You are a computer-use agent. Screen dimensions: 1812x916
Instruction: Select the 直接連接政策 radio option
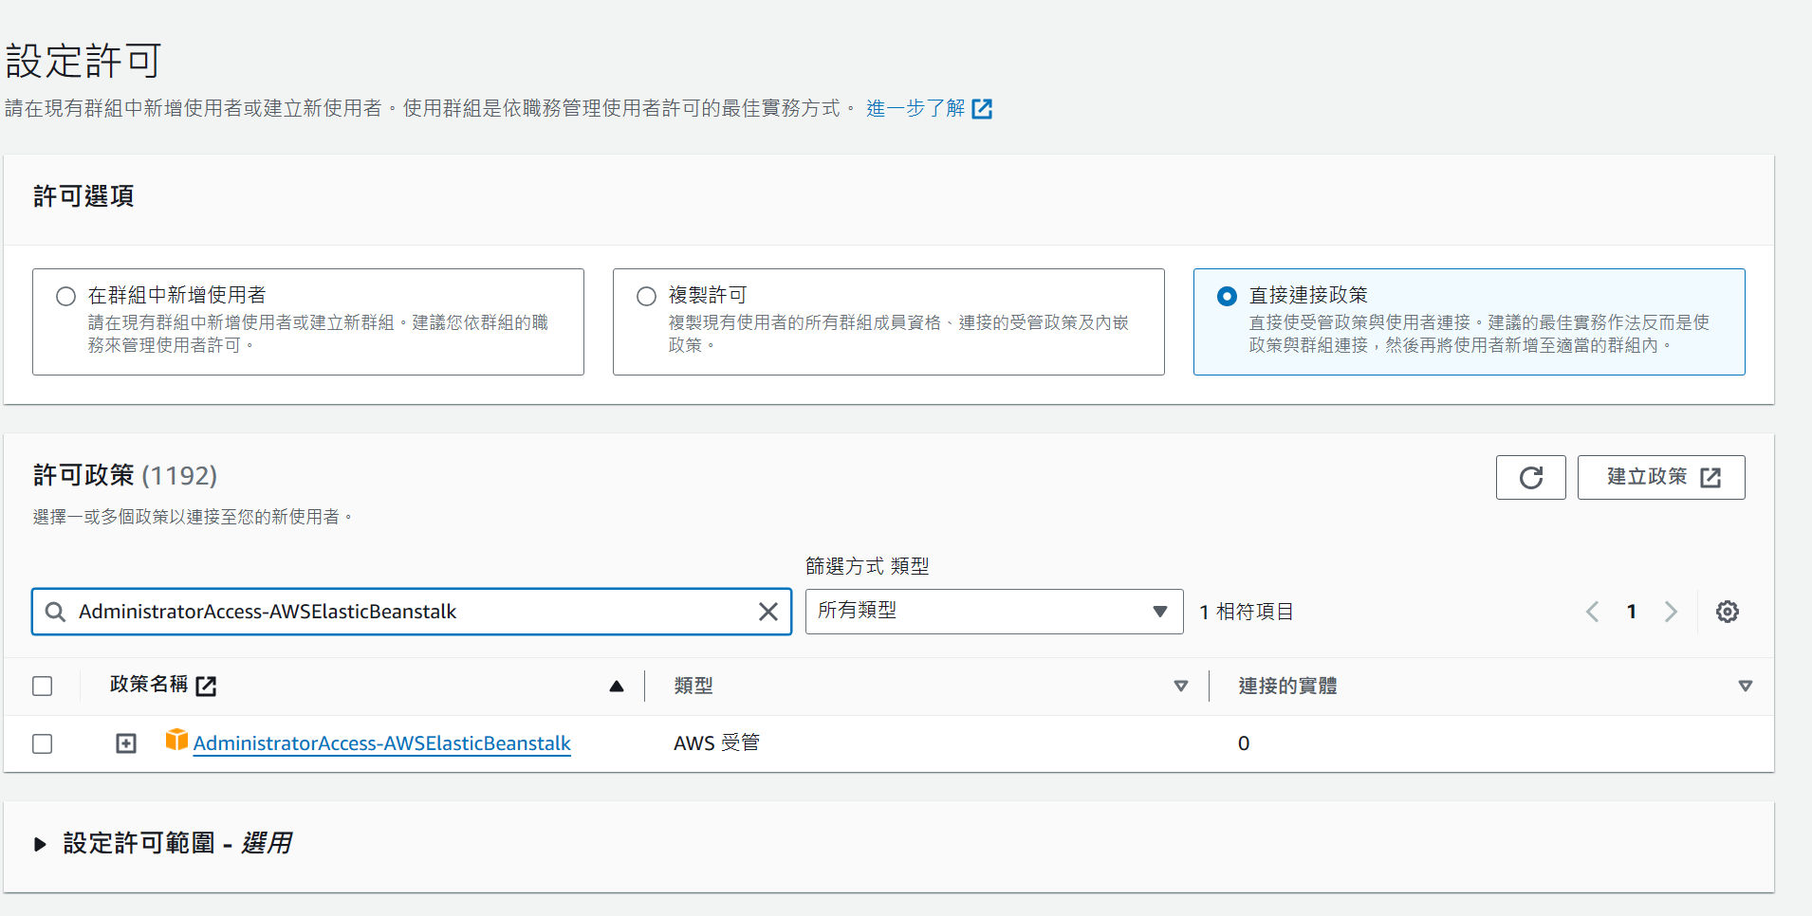tap(1227, 296)
